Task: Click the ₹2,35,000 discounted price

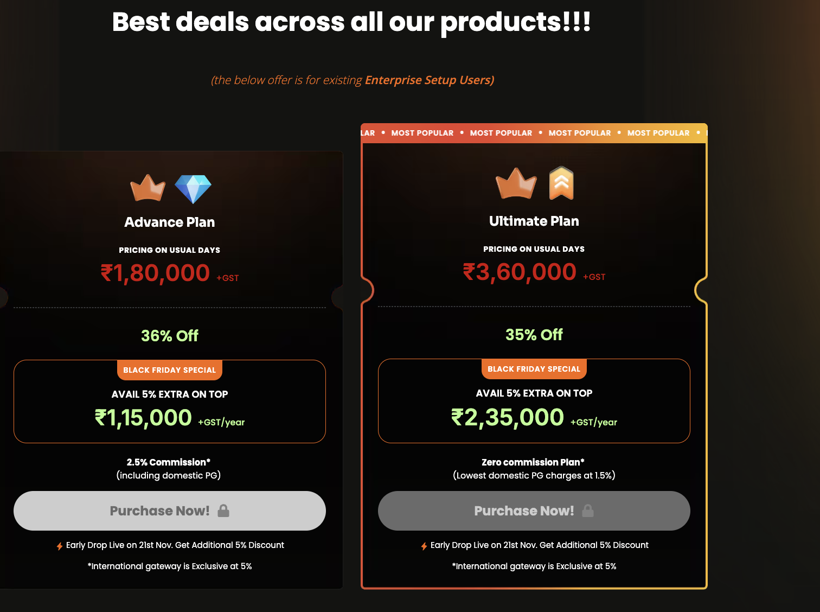Action: click(x=508, y=417)
